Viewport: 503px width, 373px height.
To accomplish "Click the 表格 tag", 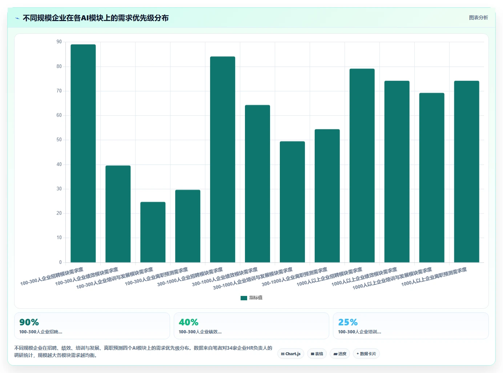I will click(x=317, y=354).
